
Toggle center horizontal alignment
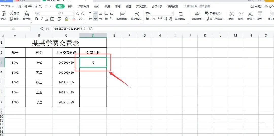click(x=95, y=19)
